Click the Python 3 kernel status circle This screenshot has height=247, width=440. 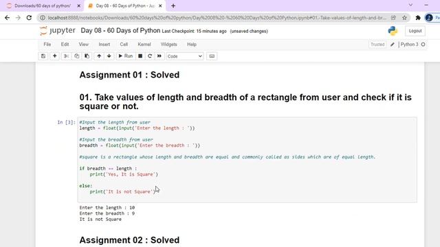pos(423,44)
